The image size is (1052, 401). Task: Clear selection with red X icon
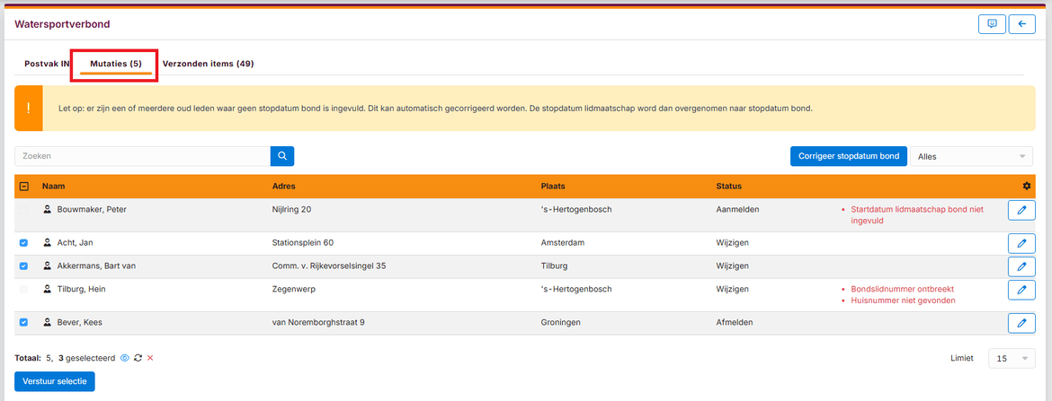[x=150, y=358]
